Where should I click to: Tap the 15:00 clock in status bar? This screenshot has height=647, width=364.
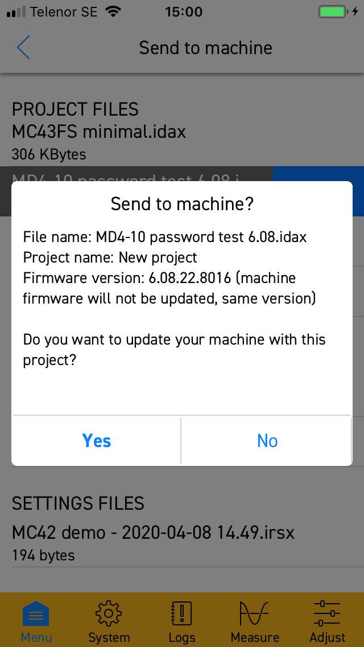click(x=184, y=12)
